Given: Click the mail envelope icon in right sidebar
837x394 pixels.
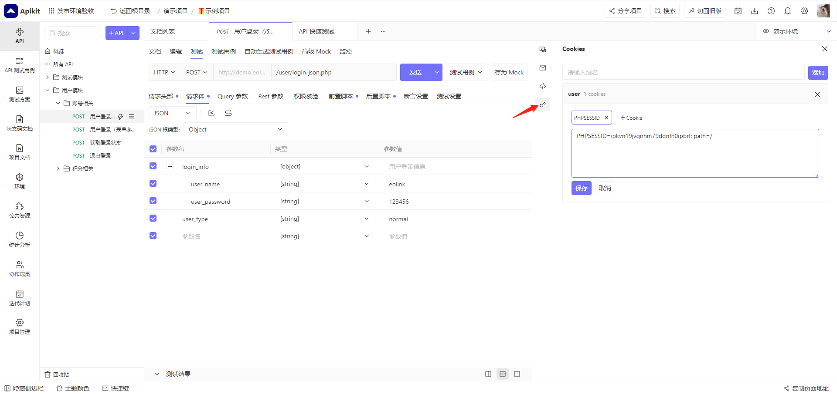Looking at the screenshot, I should click(x=543, y=68).
